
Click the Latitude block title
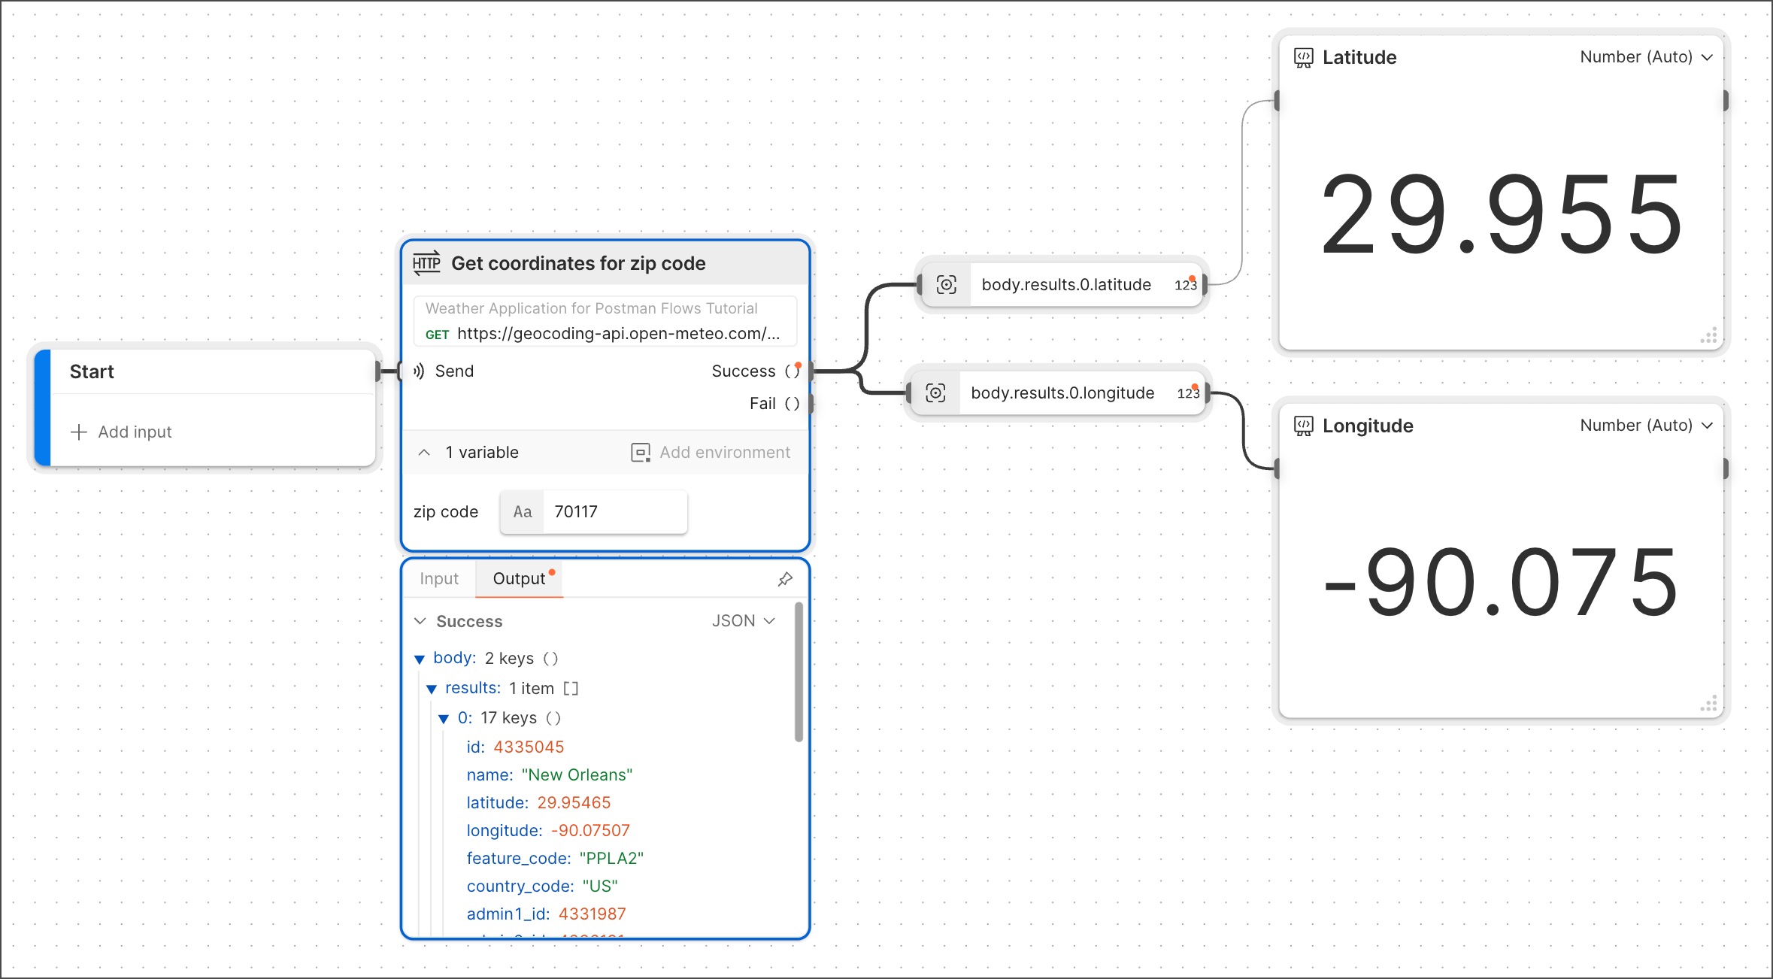[1359, 57]
